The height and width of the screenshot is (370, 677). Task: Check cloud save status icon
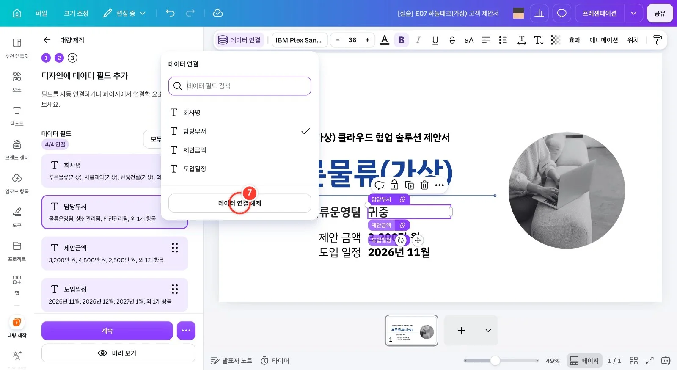click(218, 13)
